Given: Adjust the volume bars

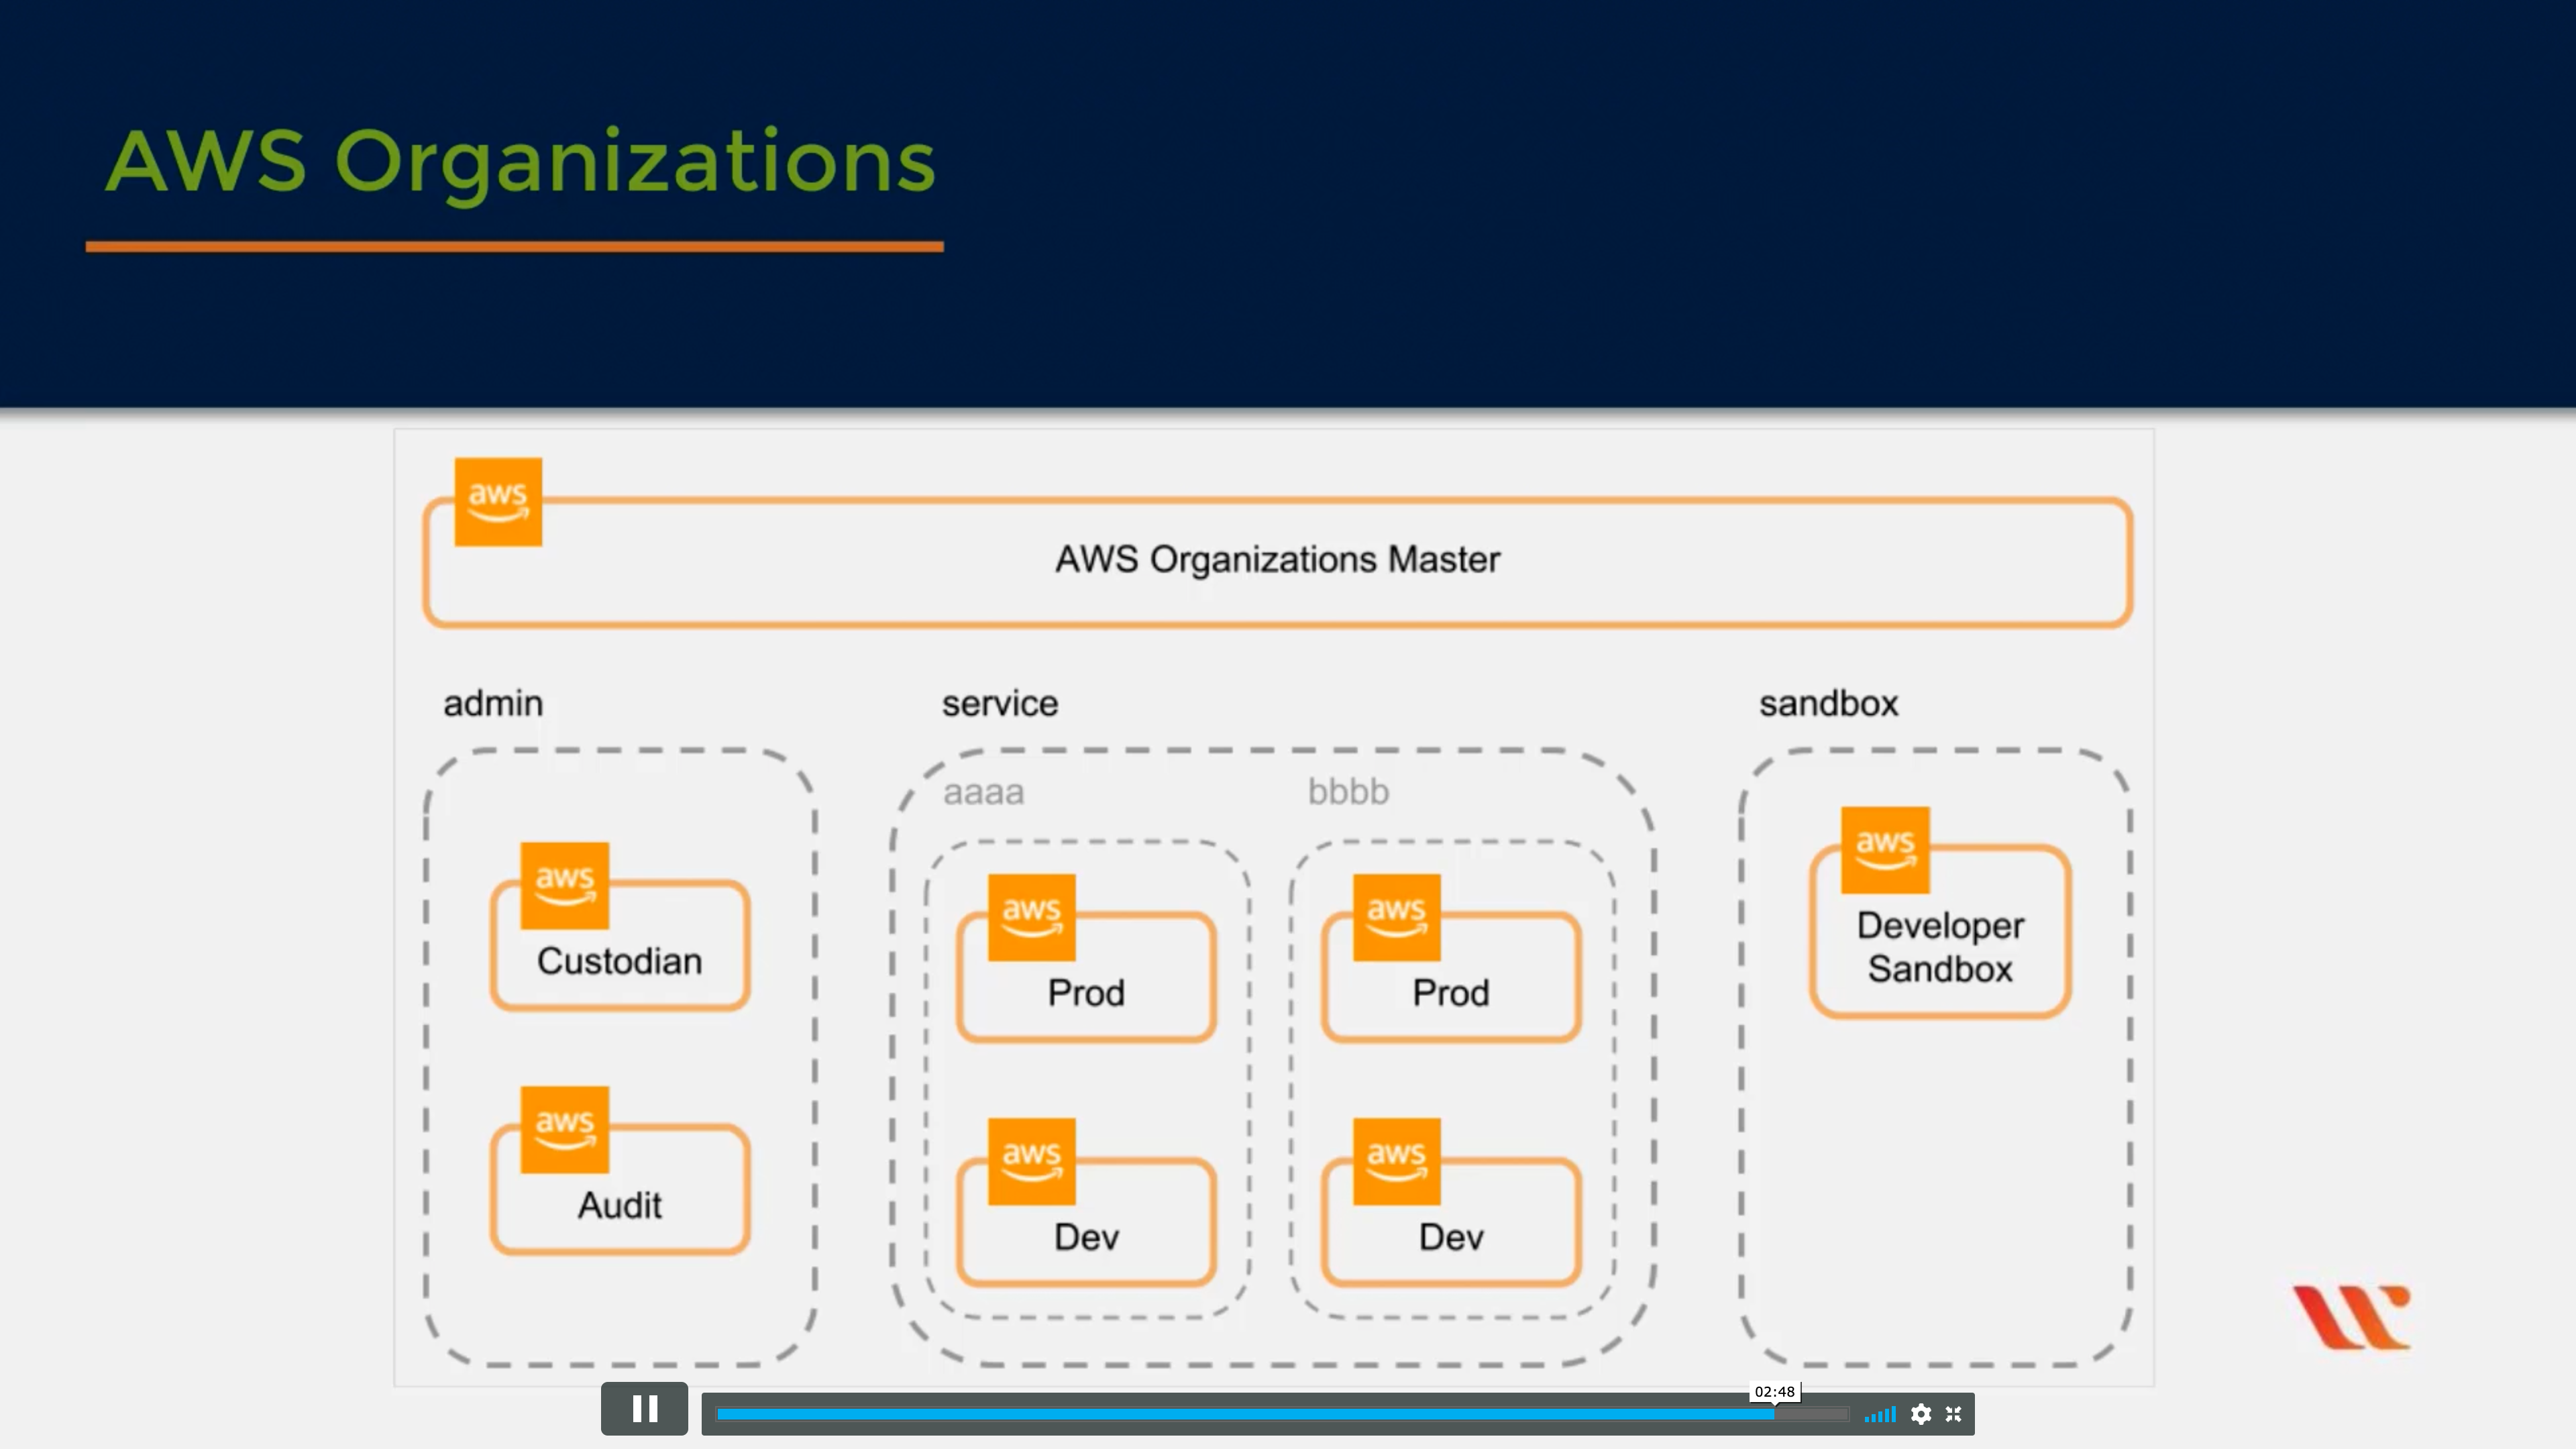Looking at the screenshot, I should click(x=1880, y=1414).
